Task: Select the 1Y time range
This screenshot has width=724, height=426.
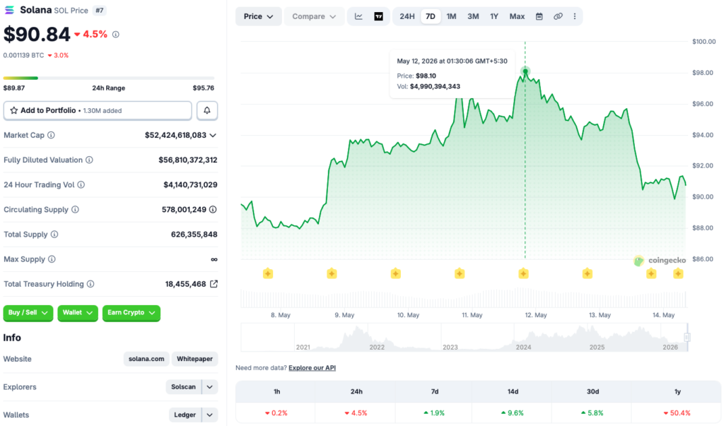Action: click(x=494, y=16)
